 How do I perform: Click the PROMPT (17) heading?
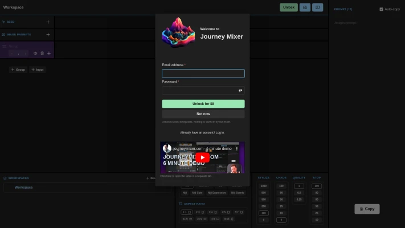click(x=343, y=9)
